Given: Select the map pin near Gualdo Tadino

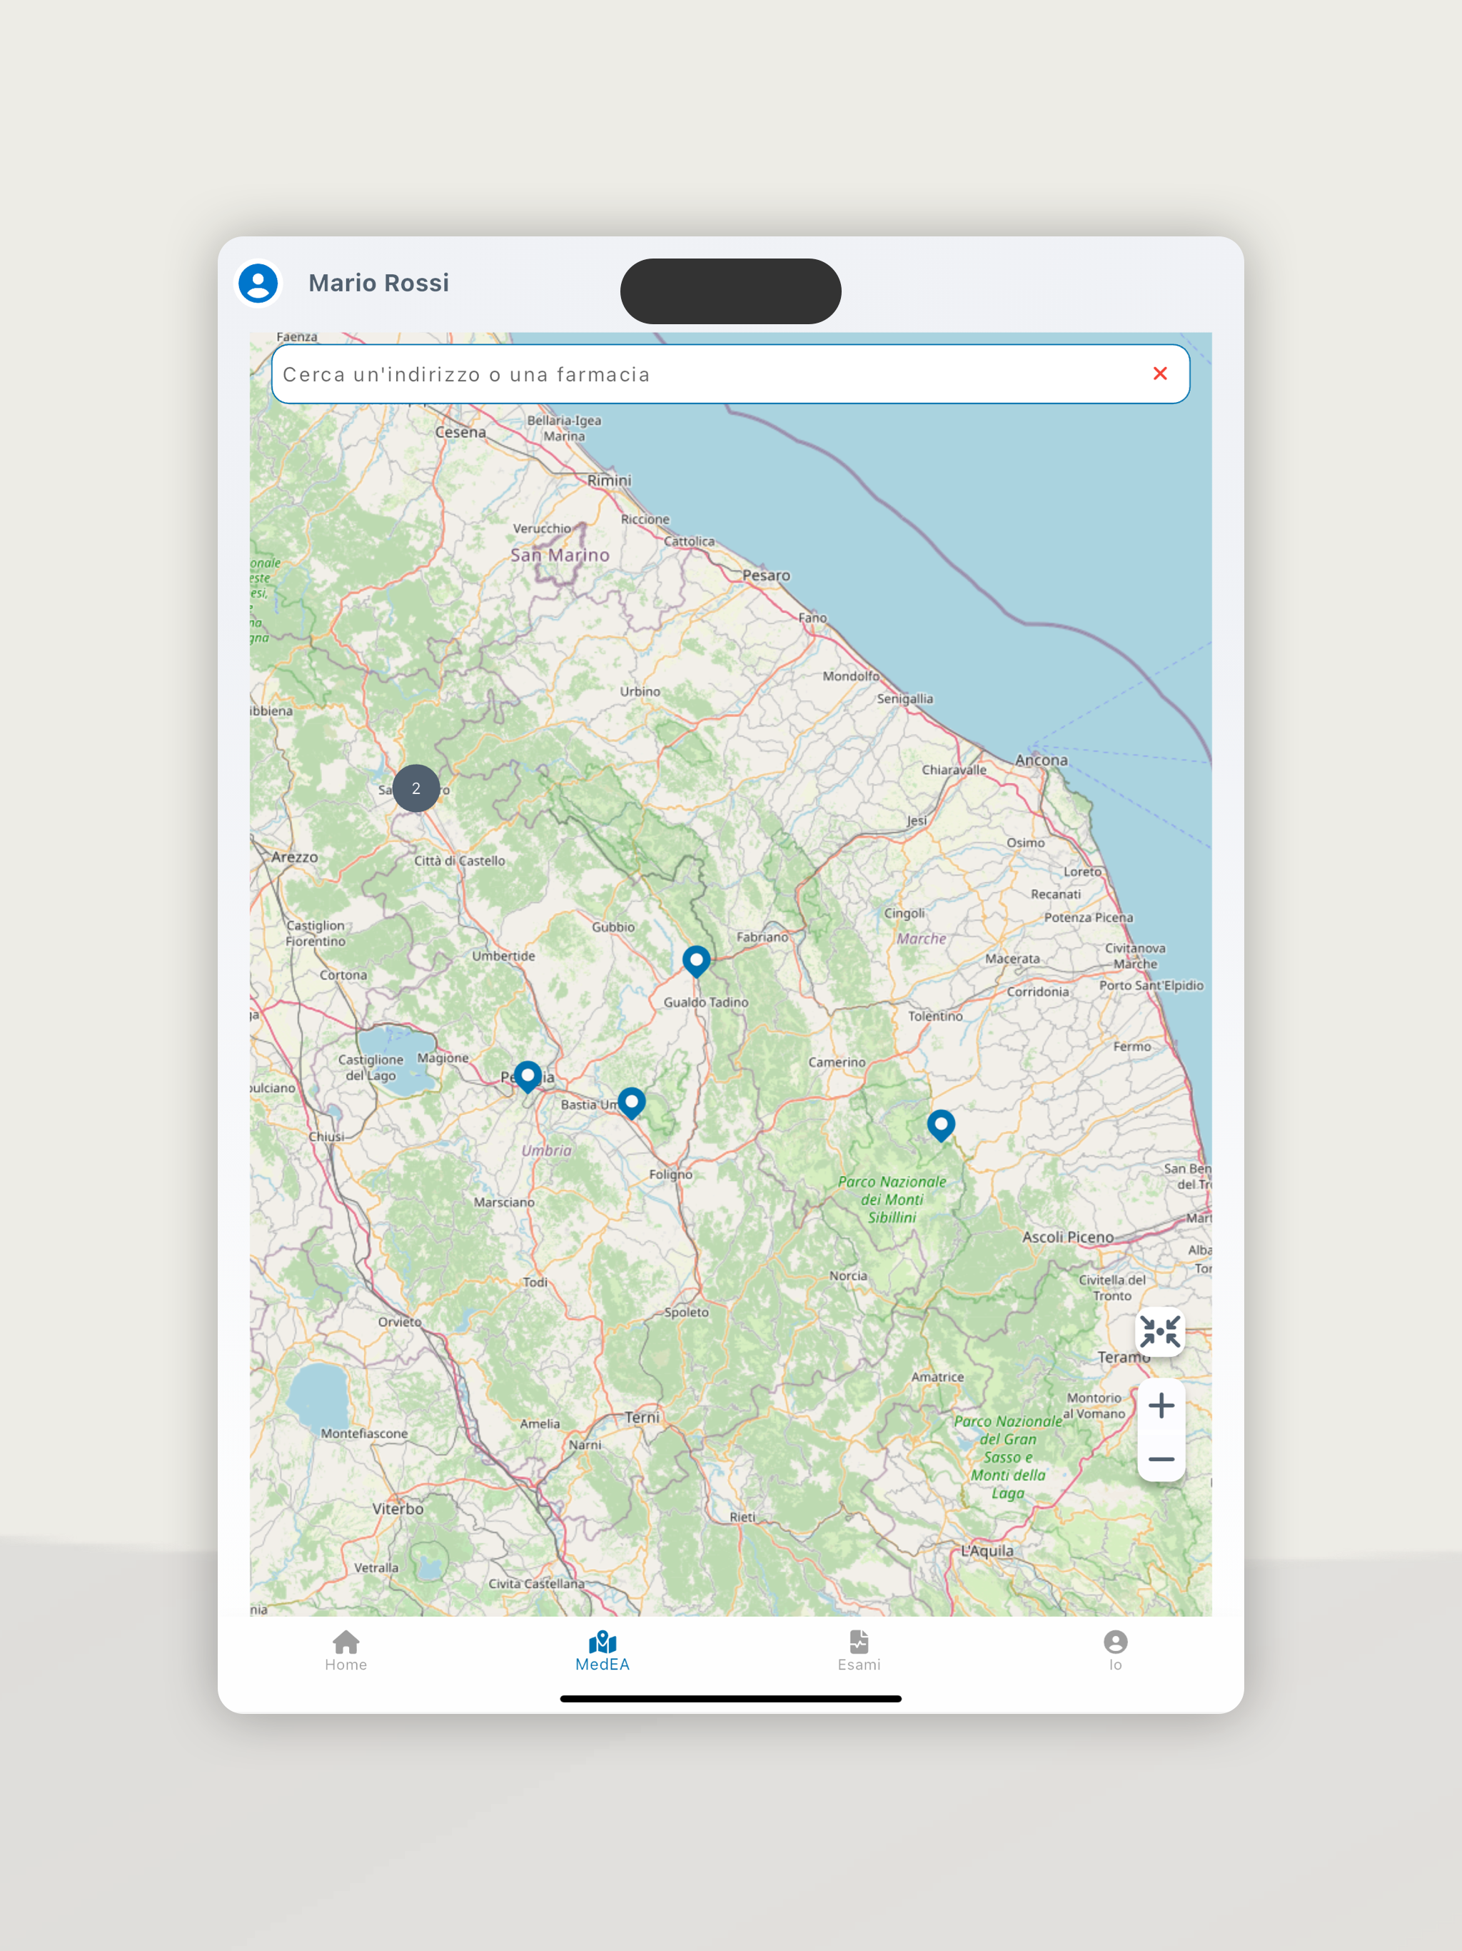Looking at the screenshot, I should tap(697, 961).
